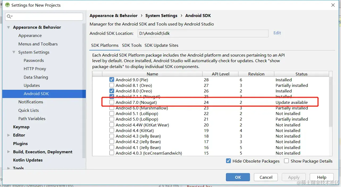Enable Show Package Details checkbox
Screen dimensions: 341x187
(286, 161)
